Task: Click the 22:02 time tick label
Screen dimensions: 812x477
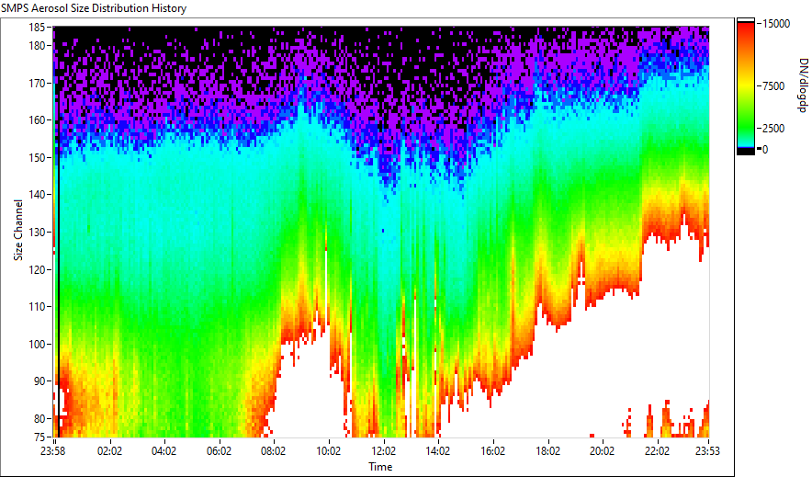Action: point(657,451)
